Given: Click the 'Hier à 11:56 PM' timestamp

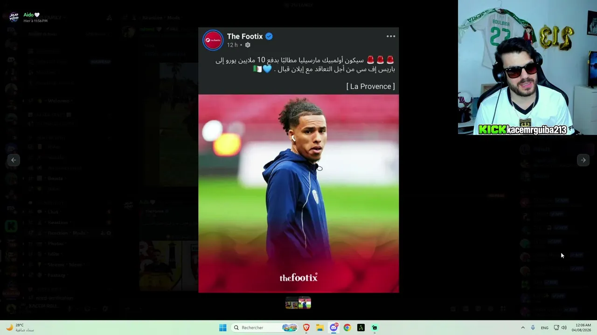Looking at the screenshot, I should click(35, 21).
